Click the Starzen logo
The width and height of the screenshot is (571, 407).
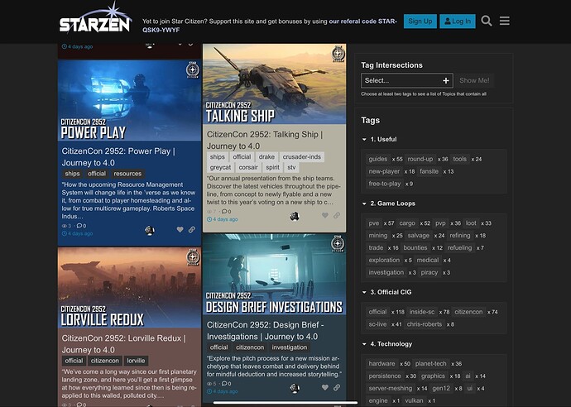[95, 19]
